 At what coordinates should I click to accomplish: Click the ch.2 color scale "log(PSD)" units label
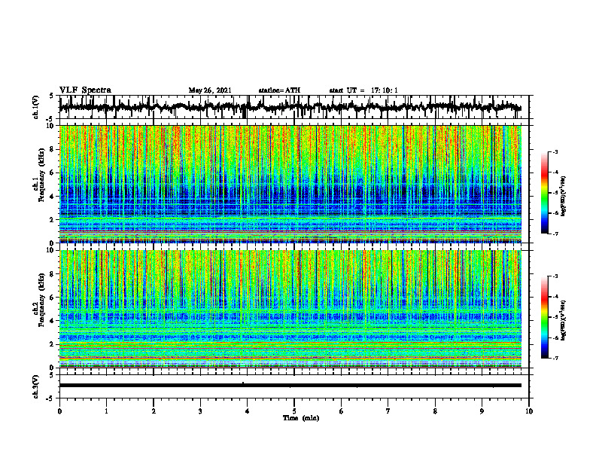point(564,320)
